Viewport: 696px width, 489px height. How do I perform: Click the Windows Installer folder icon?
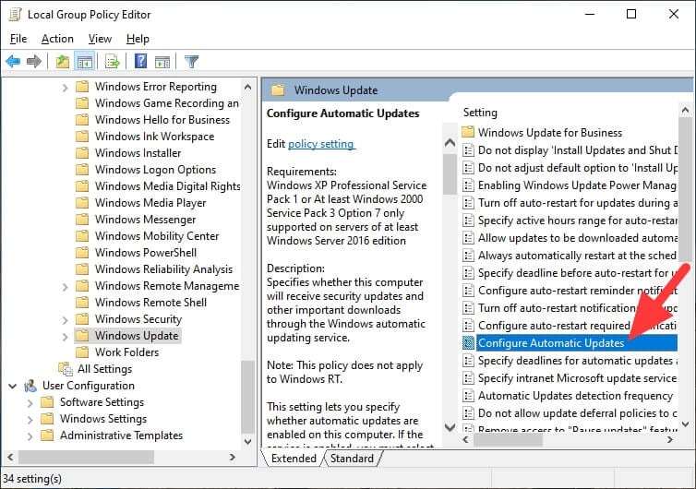click(82, 153)
